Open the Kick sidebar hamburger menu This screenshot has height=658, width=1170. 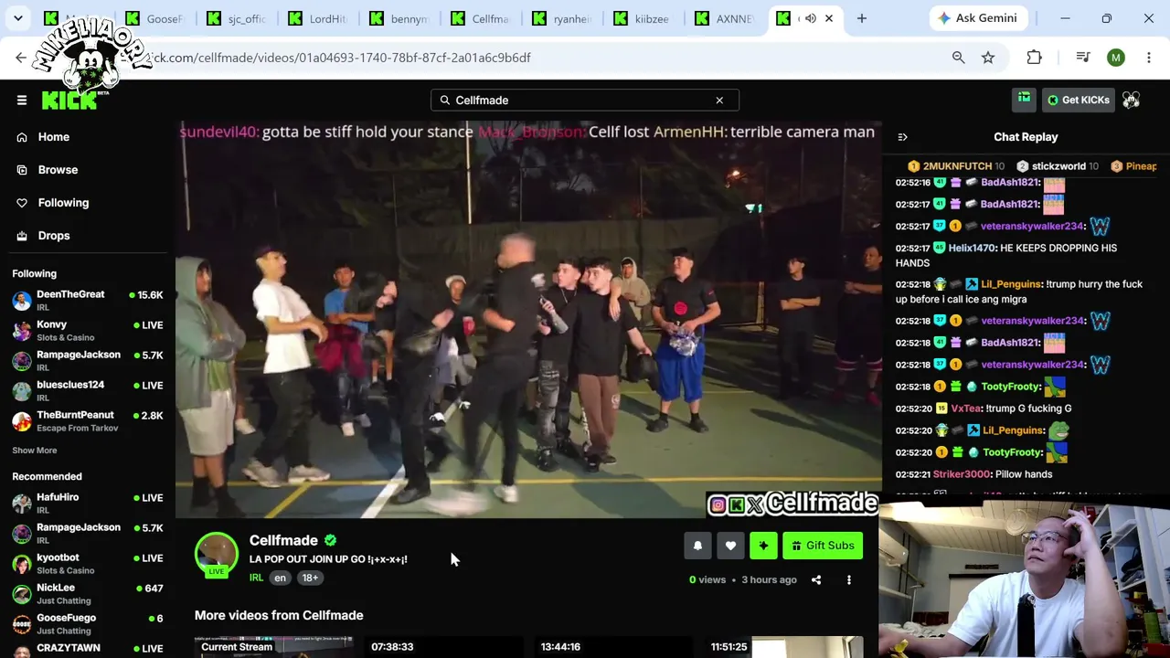click(22, 101)
